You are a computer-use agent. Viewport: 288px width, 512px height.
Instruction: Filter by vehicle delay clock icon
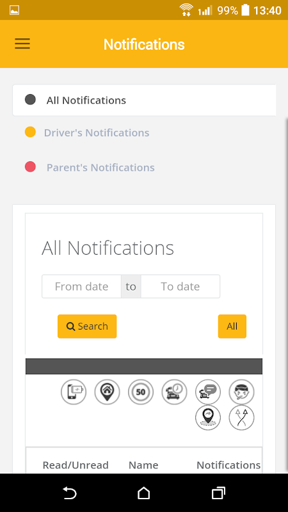click(x=174, y=392)
